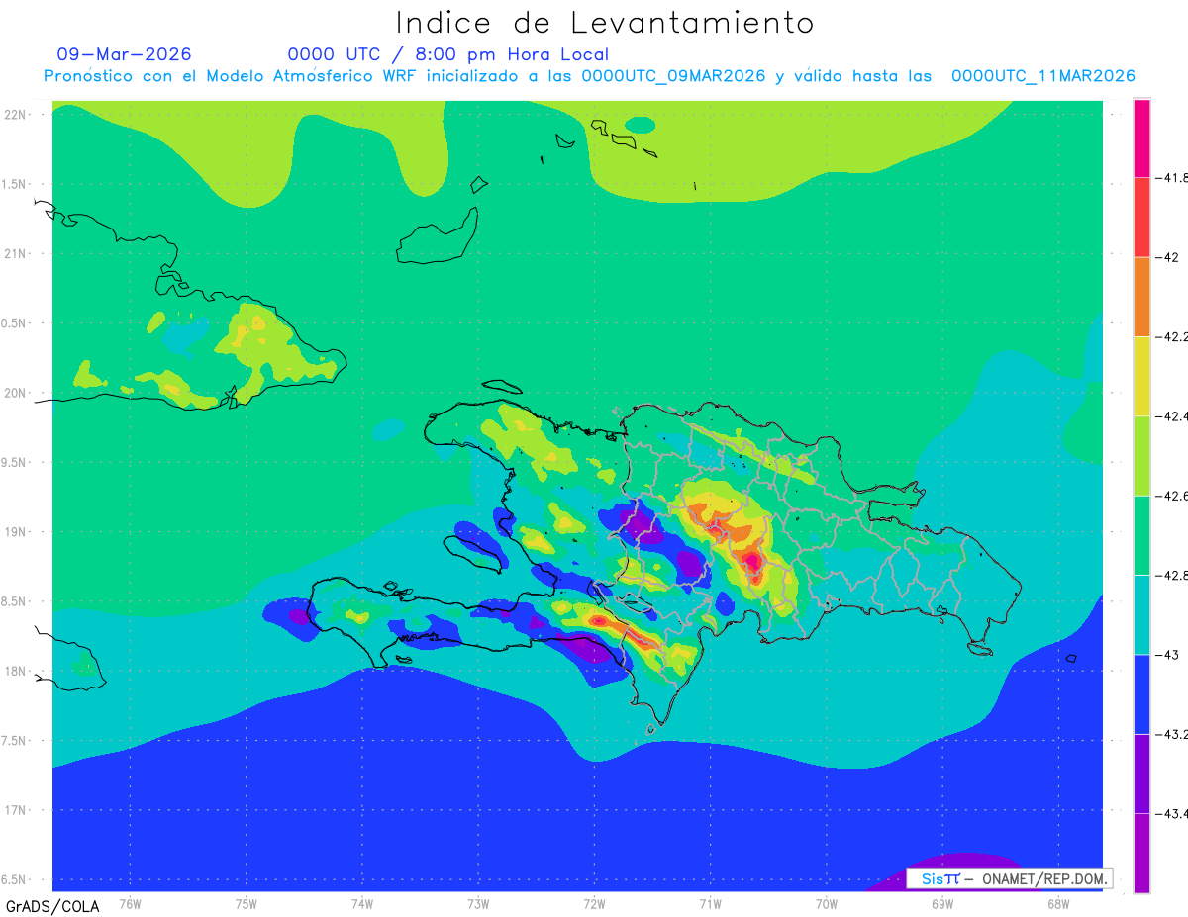This screenshot has width=1188, height=917.
Task: Select the yellow-green scale segment below -42.4
Action: (1141, 456)
